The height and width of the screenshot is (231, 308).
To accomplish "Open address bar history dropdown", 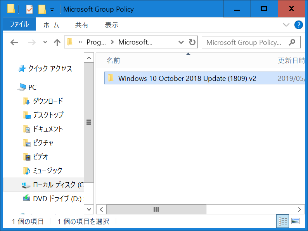I will pos(181,42).
